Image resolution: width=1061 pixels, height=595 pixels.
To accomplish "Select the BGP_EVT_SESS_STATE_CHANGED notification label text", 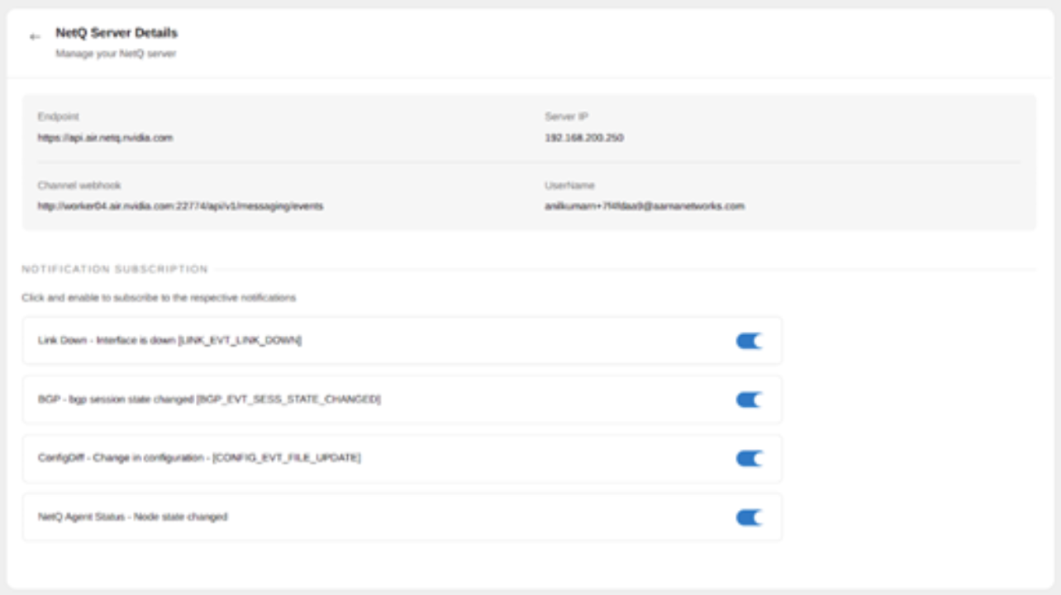I will point(209,399).
